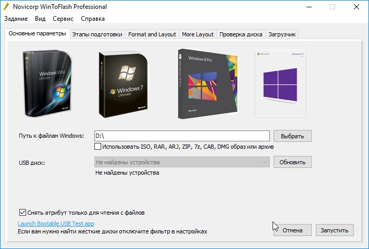The image size is (369, 249).
Task: Go to the Проверка диска tab
Action: tap(240, 34)
